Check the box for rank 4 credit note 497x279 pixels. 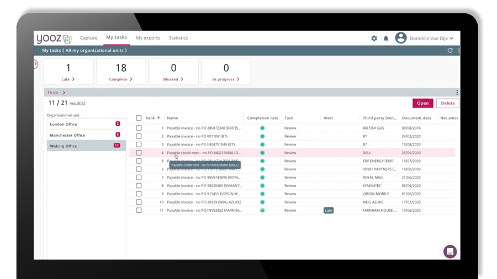click(139, 153)
